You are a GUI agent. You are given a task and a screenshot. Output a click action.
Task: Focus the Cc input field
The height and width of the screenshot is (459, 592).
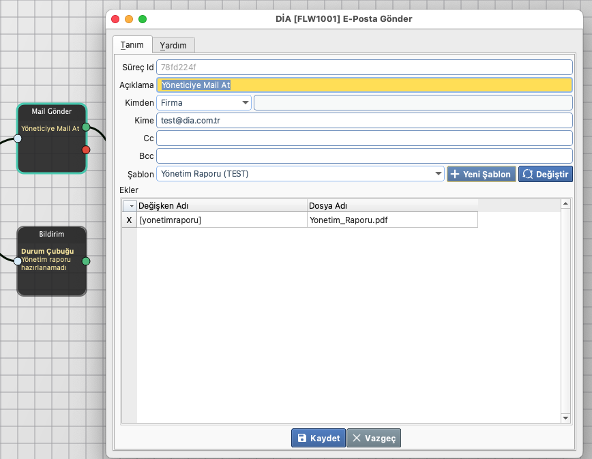(364, 138)
